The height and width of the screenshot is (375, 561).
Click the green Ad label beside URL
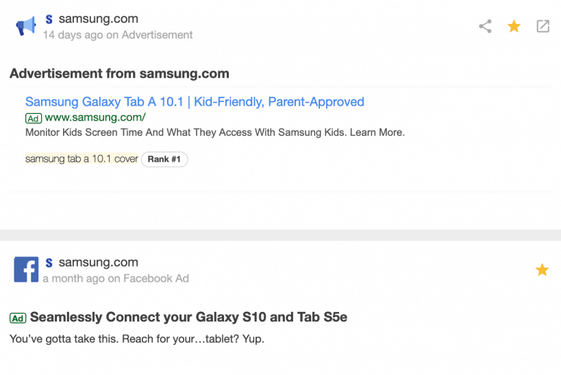coord(34,118)
